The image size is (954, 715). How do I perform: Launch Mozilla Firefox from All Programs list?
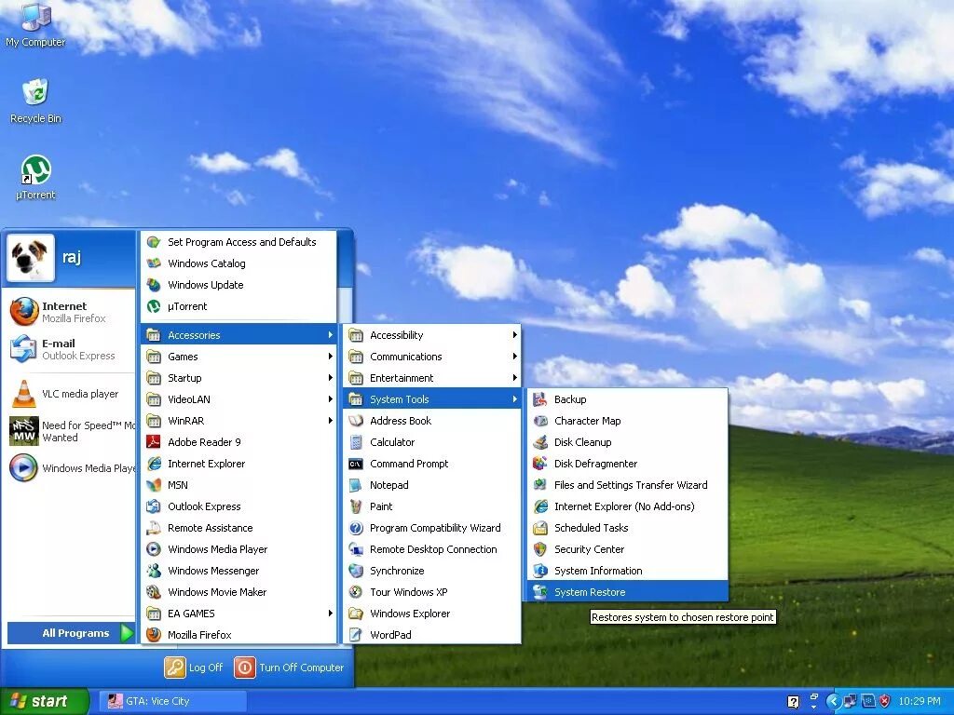(x=238, y=634)
